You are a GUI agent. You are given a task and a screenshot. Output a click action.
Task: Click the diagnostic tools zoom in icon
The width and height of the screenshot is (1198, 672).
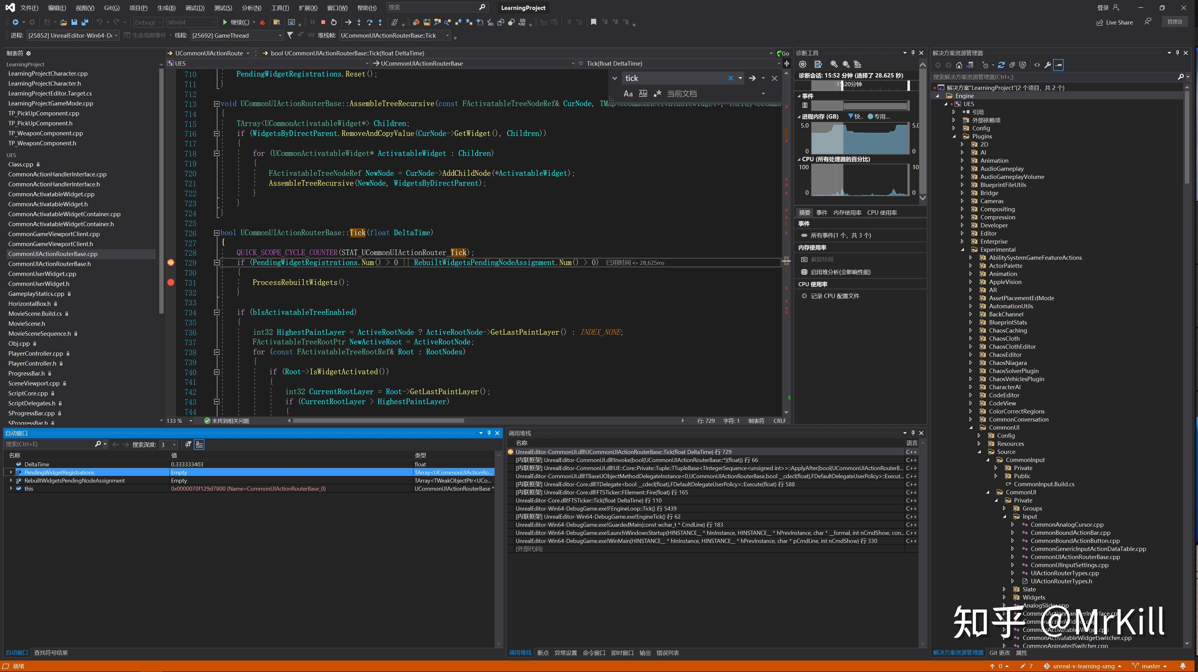[x=834, y=64]
